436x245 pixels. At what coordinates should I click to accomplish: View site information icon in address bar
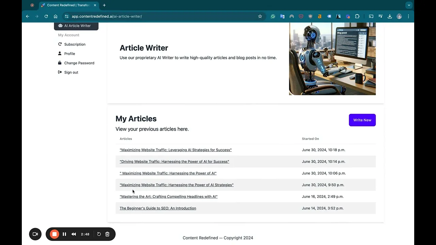point(67,16)
